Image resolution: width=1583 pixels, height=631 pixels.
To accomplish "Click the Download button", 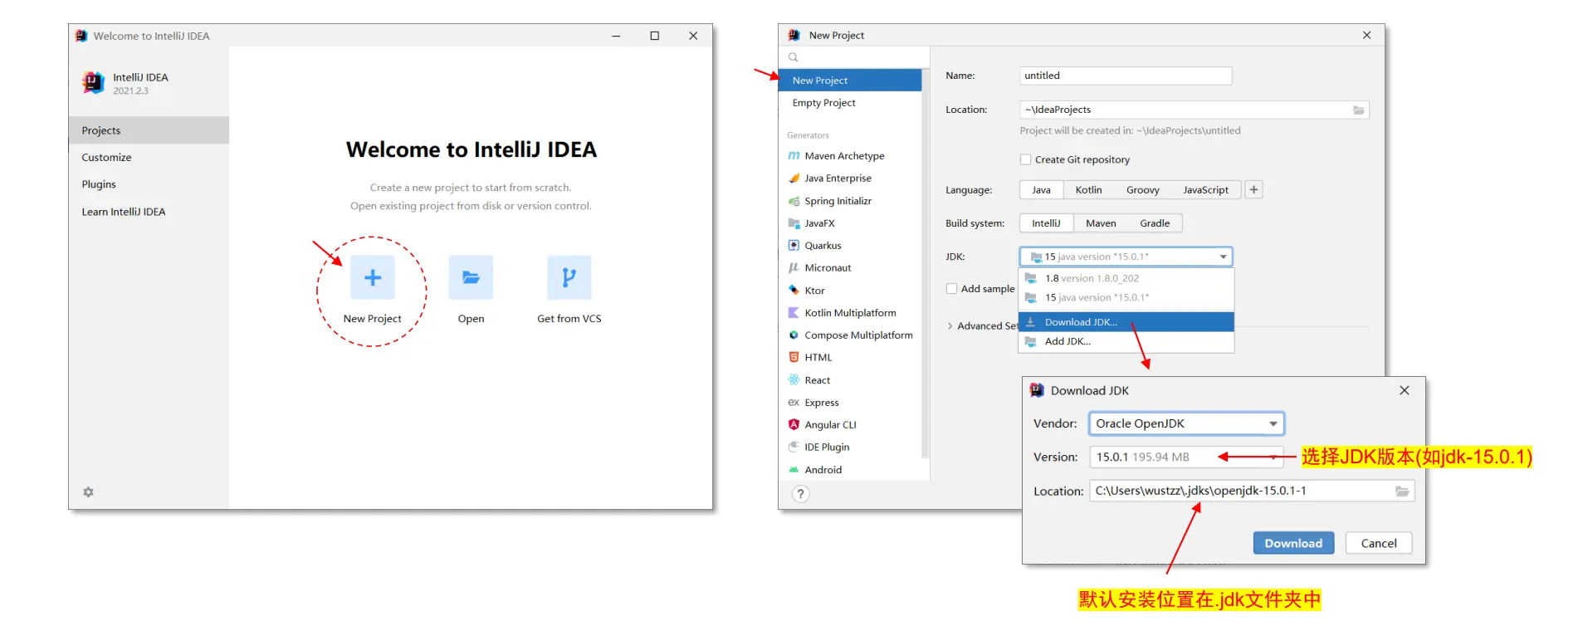I will pos(1293,543).
